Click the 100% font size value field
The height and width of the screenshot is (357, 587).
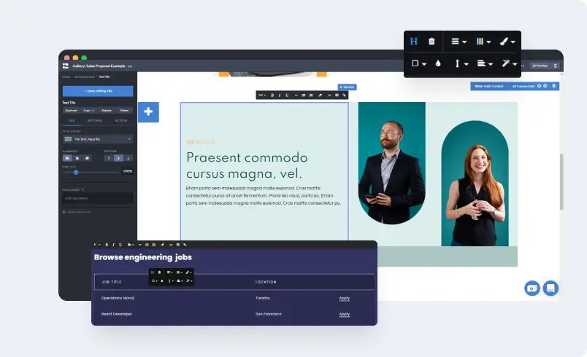click(x=127, y=171)
